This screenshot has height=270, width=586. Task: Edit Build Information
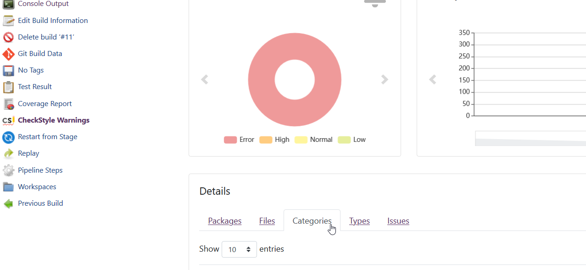click(x=53, y=20)
